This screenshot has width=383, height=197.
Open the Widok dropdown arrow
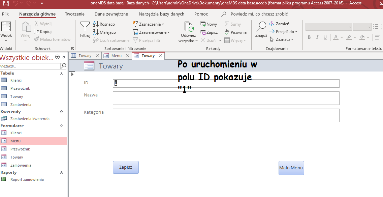coord(6,40)
